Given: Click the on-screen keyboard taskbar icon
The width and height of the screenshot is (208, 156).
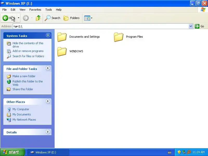Looking at the screenshot, I should pyautogui.click(x=170, y=152).
